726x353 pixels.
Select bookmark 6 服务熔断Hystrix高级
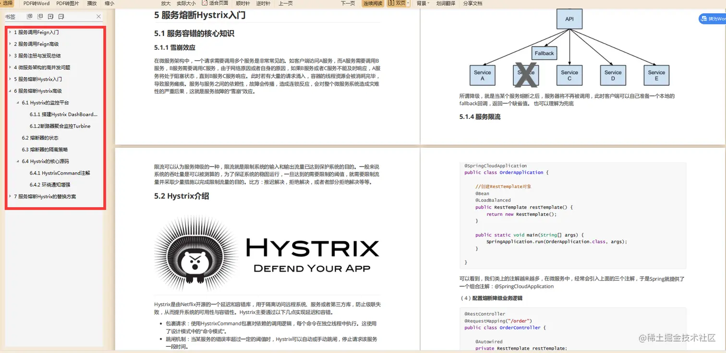(38, 91)
